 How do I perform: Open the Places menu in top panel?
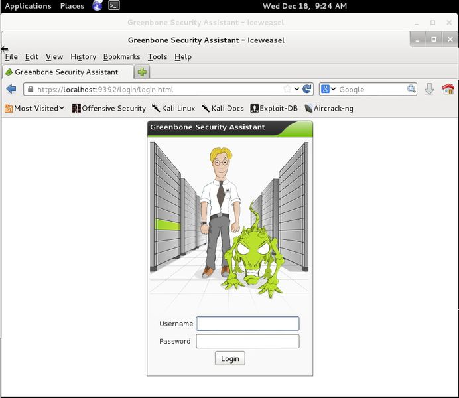[72, 6]
